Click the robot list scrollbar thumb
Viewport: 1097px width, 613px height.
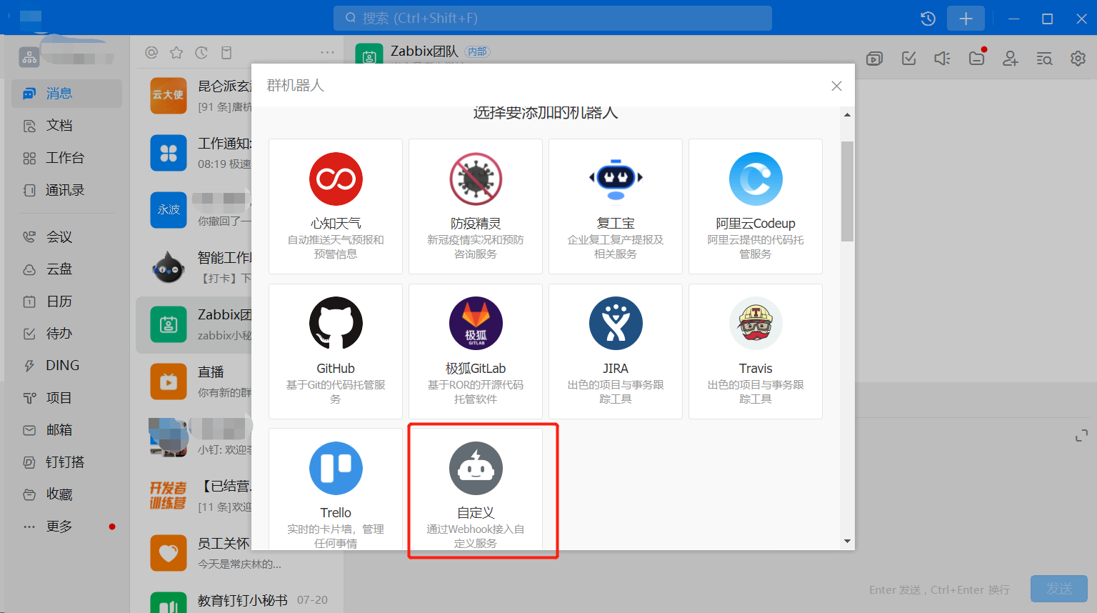pos(847,191)
